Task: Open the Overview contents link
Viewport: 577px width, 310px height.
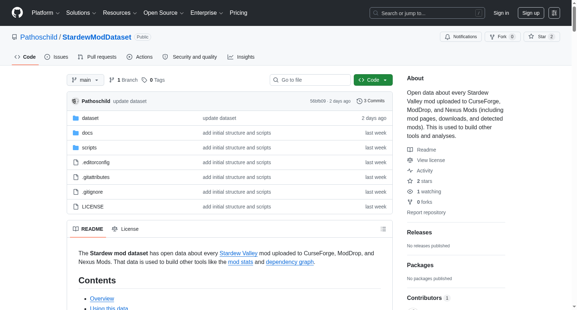Action: tap(102, 299)
